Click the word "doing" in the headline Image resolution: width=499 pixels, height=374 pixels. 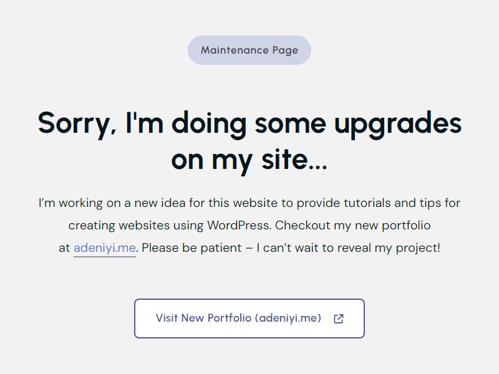coord(209,124)
